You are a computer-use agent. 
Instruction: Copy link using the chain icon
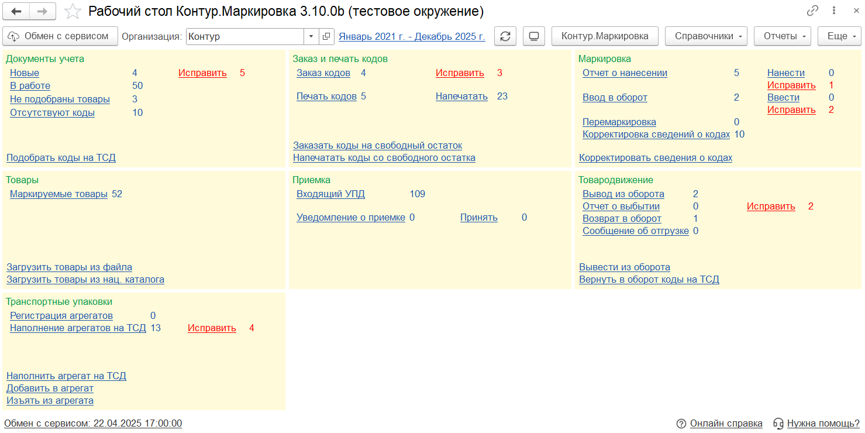pyautogui.click(x=812, y=11)
